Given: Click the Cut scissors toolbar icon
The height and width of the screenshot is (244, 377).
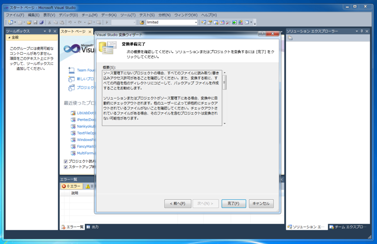Looking at the screenshot, I should pyautogui.click(x=49, y=22).
